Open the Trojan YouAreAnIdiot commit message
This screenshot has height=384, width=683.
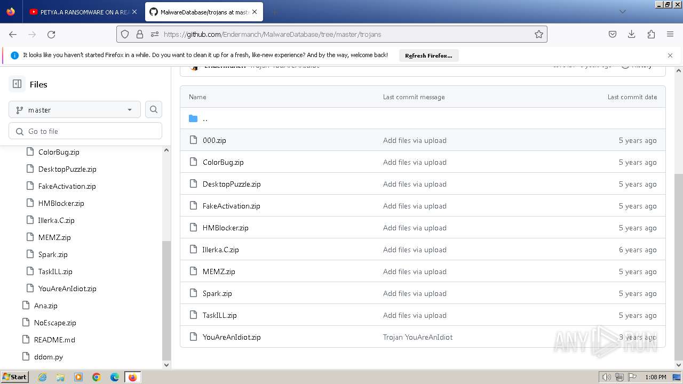pyautogui.click(x=418, y=337)
